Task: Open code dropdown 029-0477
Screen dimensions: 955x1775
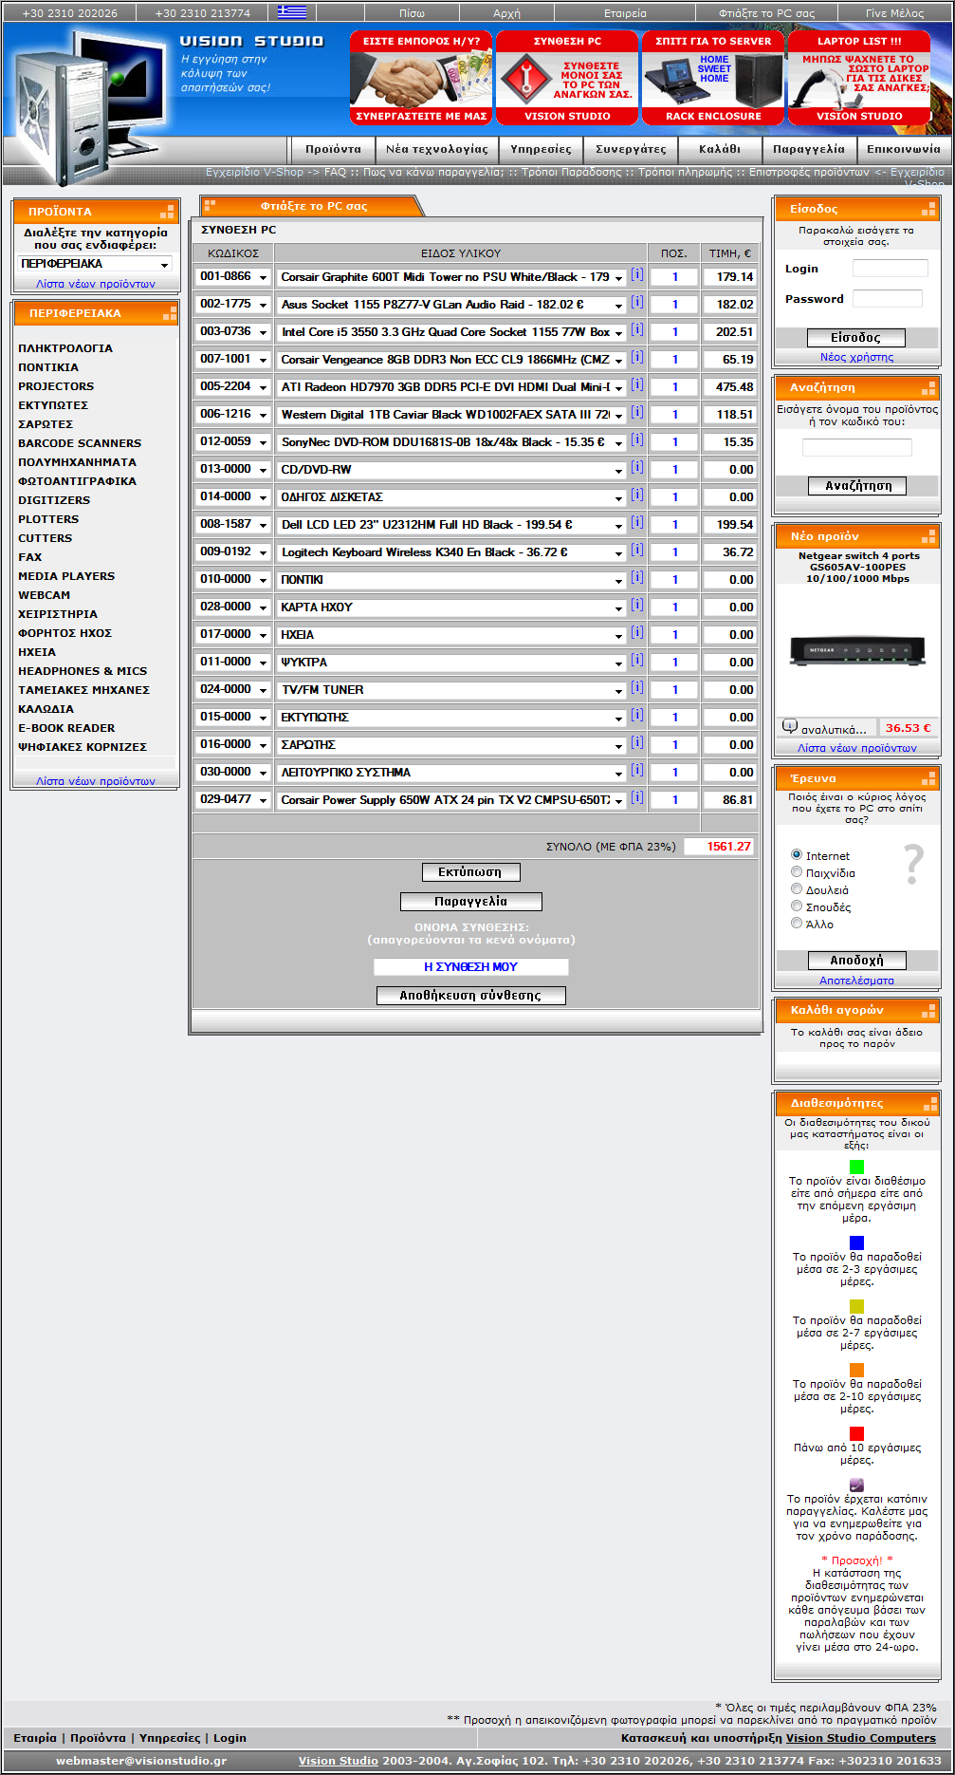Action: (233, 800)
